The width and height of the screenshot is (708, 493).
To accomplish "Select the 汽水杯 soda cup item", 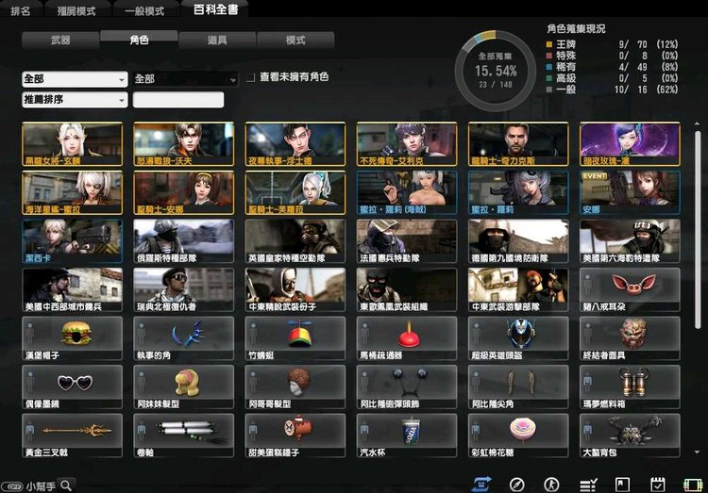I will point(407,435).
